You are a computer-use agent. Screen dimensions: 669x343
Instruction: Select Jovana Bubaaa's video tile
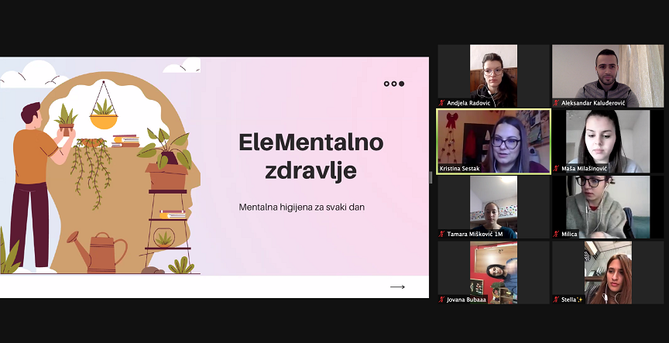[494, 271]
